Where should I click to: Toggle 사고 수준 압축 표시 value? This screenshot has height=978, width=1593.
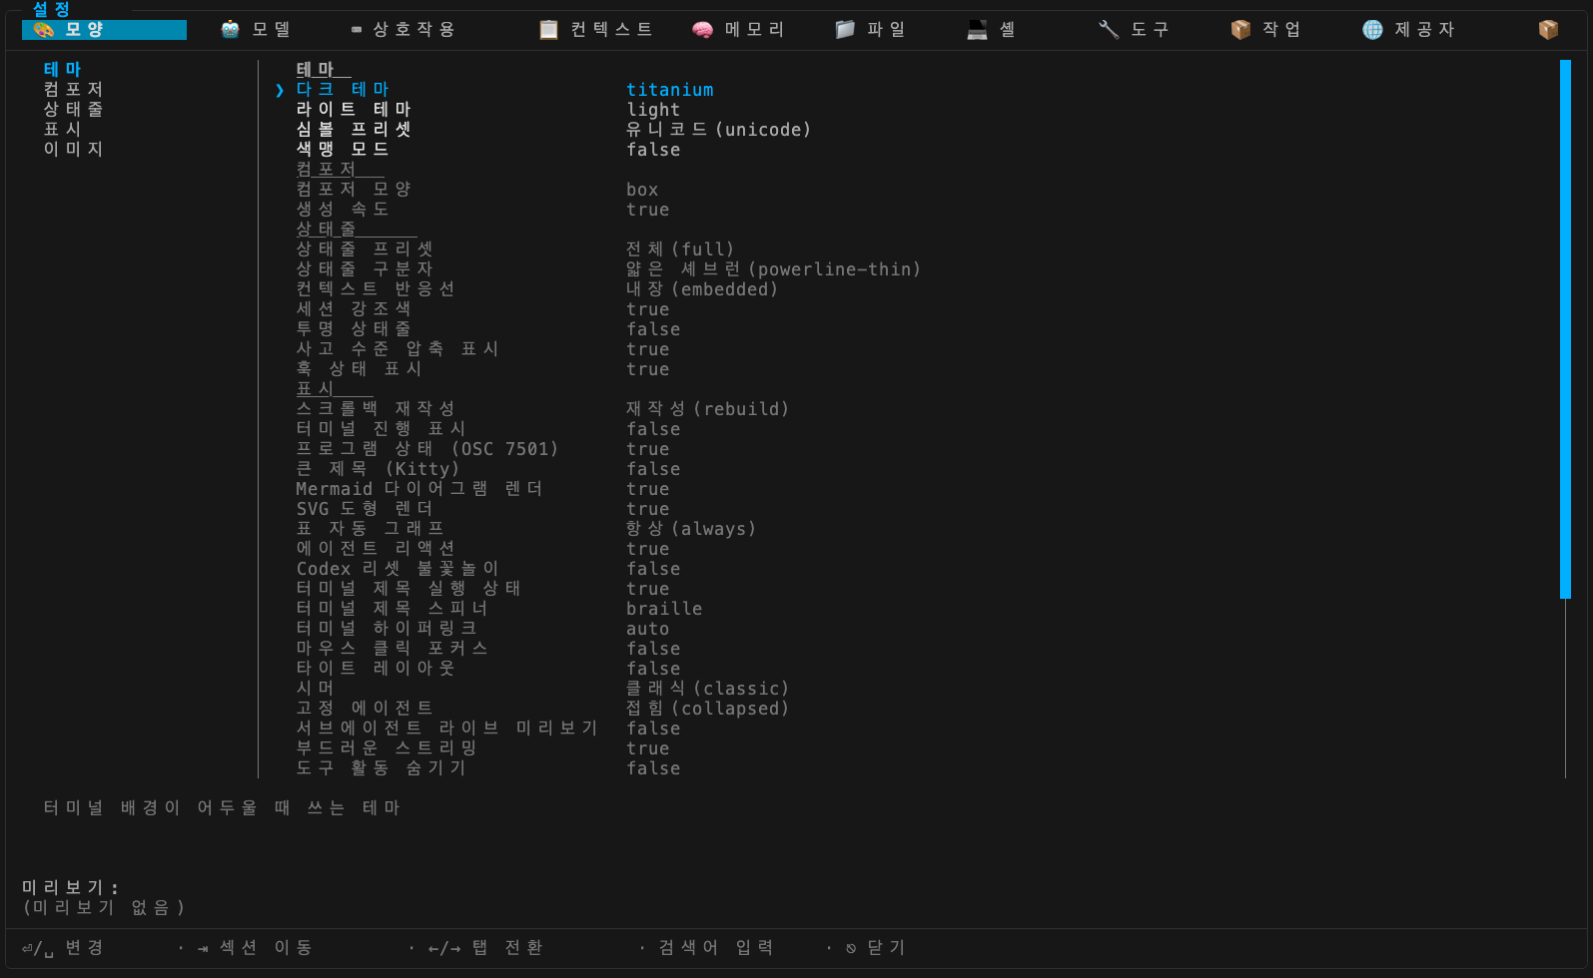pos(648,349)
